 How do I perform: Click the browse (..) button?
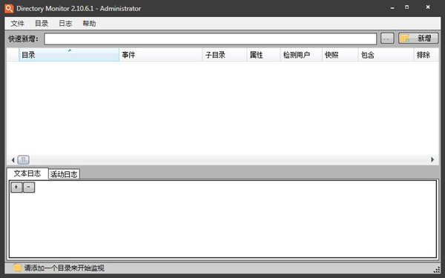pyautogui.click(x=387, y=39)
